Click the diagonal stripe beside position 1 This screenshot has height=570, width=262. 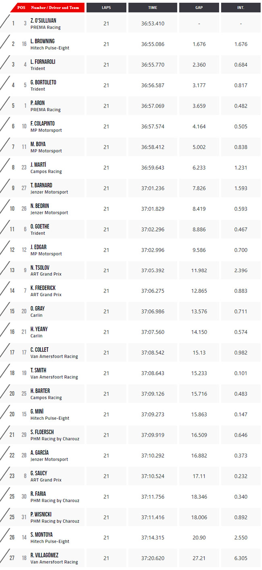[4, 23]
